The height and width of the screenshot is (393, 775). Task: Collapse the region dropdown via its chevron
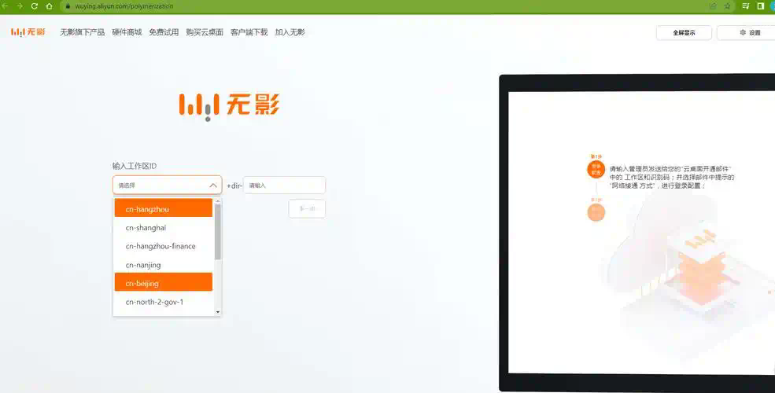click(213, 185)
